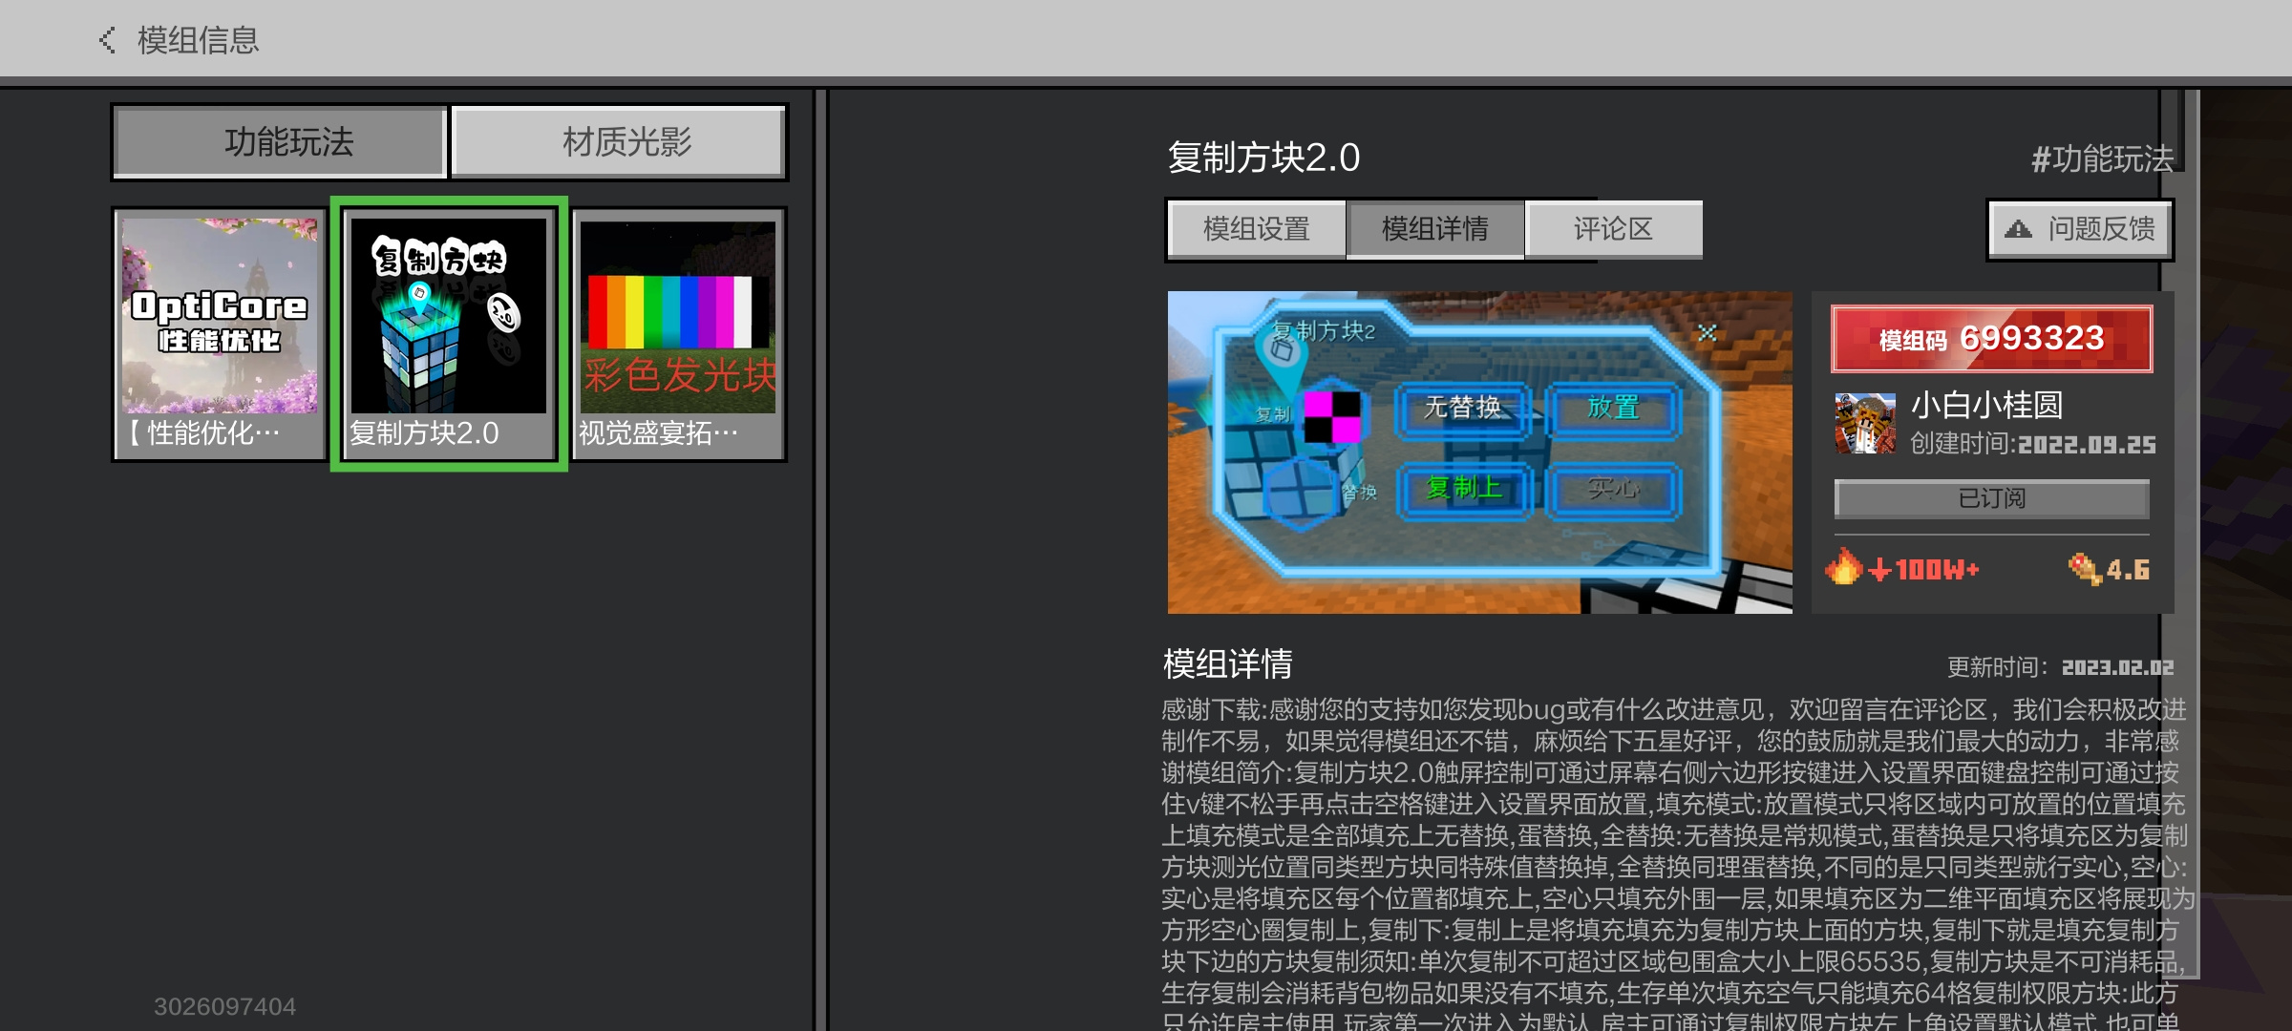Image resolution: width=2292 pixels, height=1031 pixels.
Task: Click the author name 小白小桂圆
Action: [1986, 406]
